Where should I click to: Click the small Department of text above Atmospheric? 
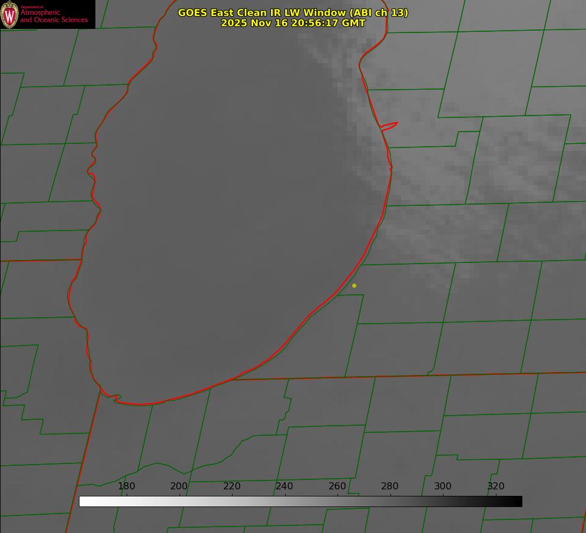[x=32, y=7]
